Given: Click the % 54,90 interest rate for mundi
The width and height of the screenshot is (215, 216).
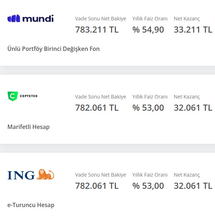Looking at the screenshot, I should coord(148,30).
